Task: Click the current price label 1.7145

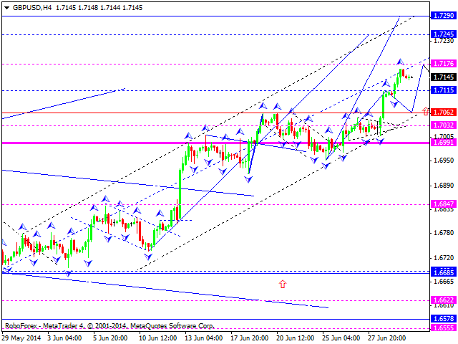Action: [x=444, y=77]
